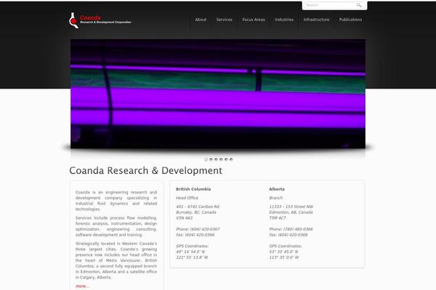The width and height of the screenshot is (436, 290).
Task: Click the Branch label under Alberta
Action: coord(276,198)
